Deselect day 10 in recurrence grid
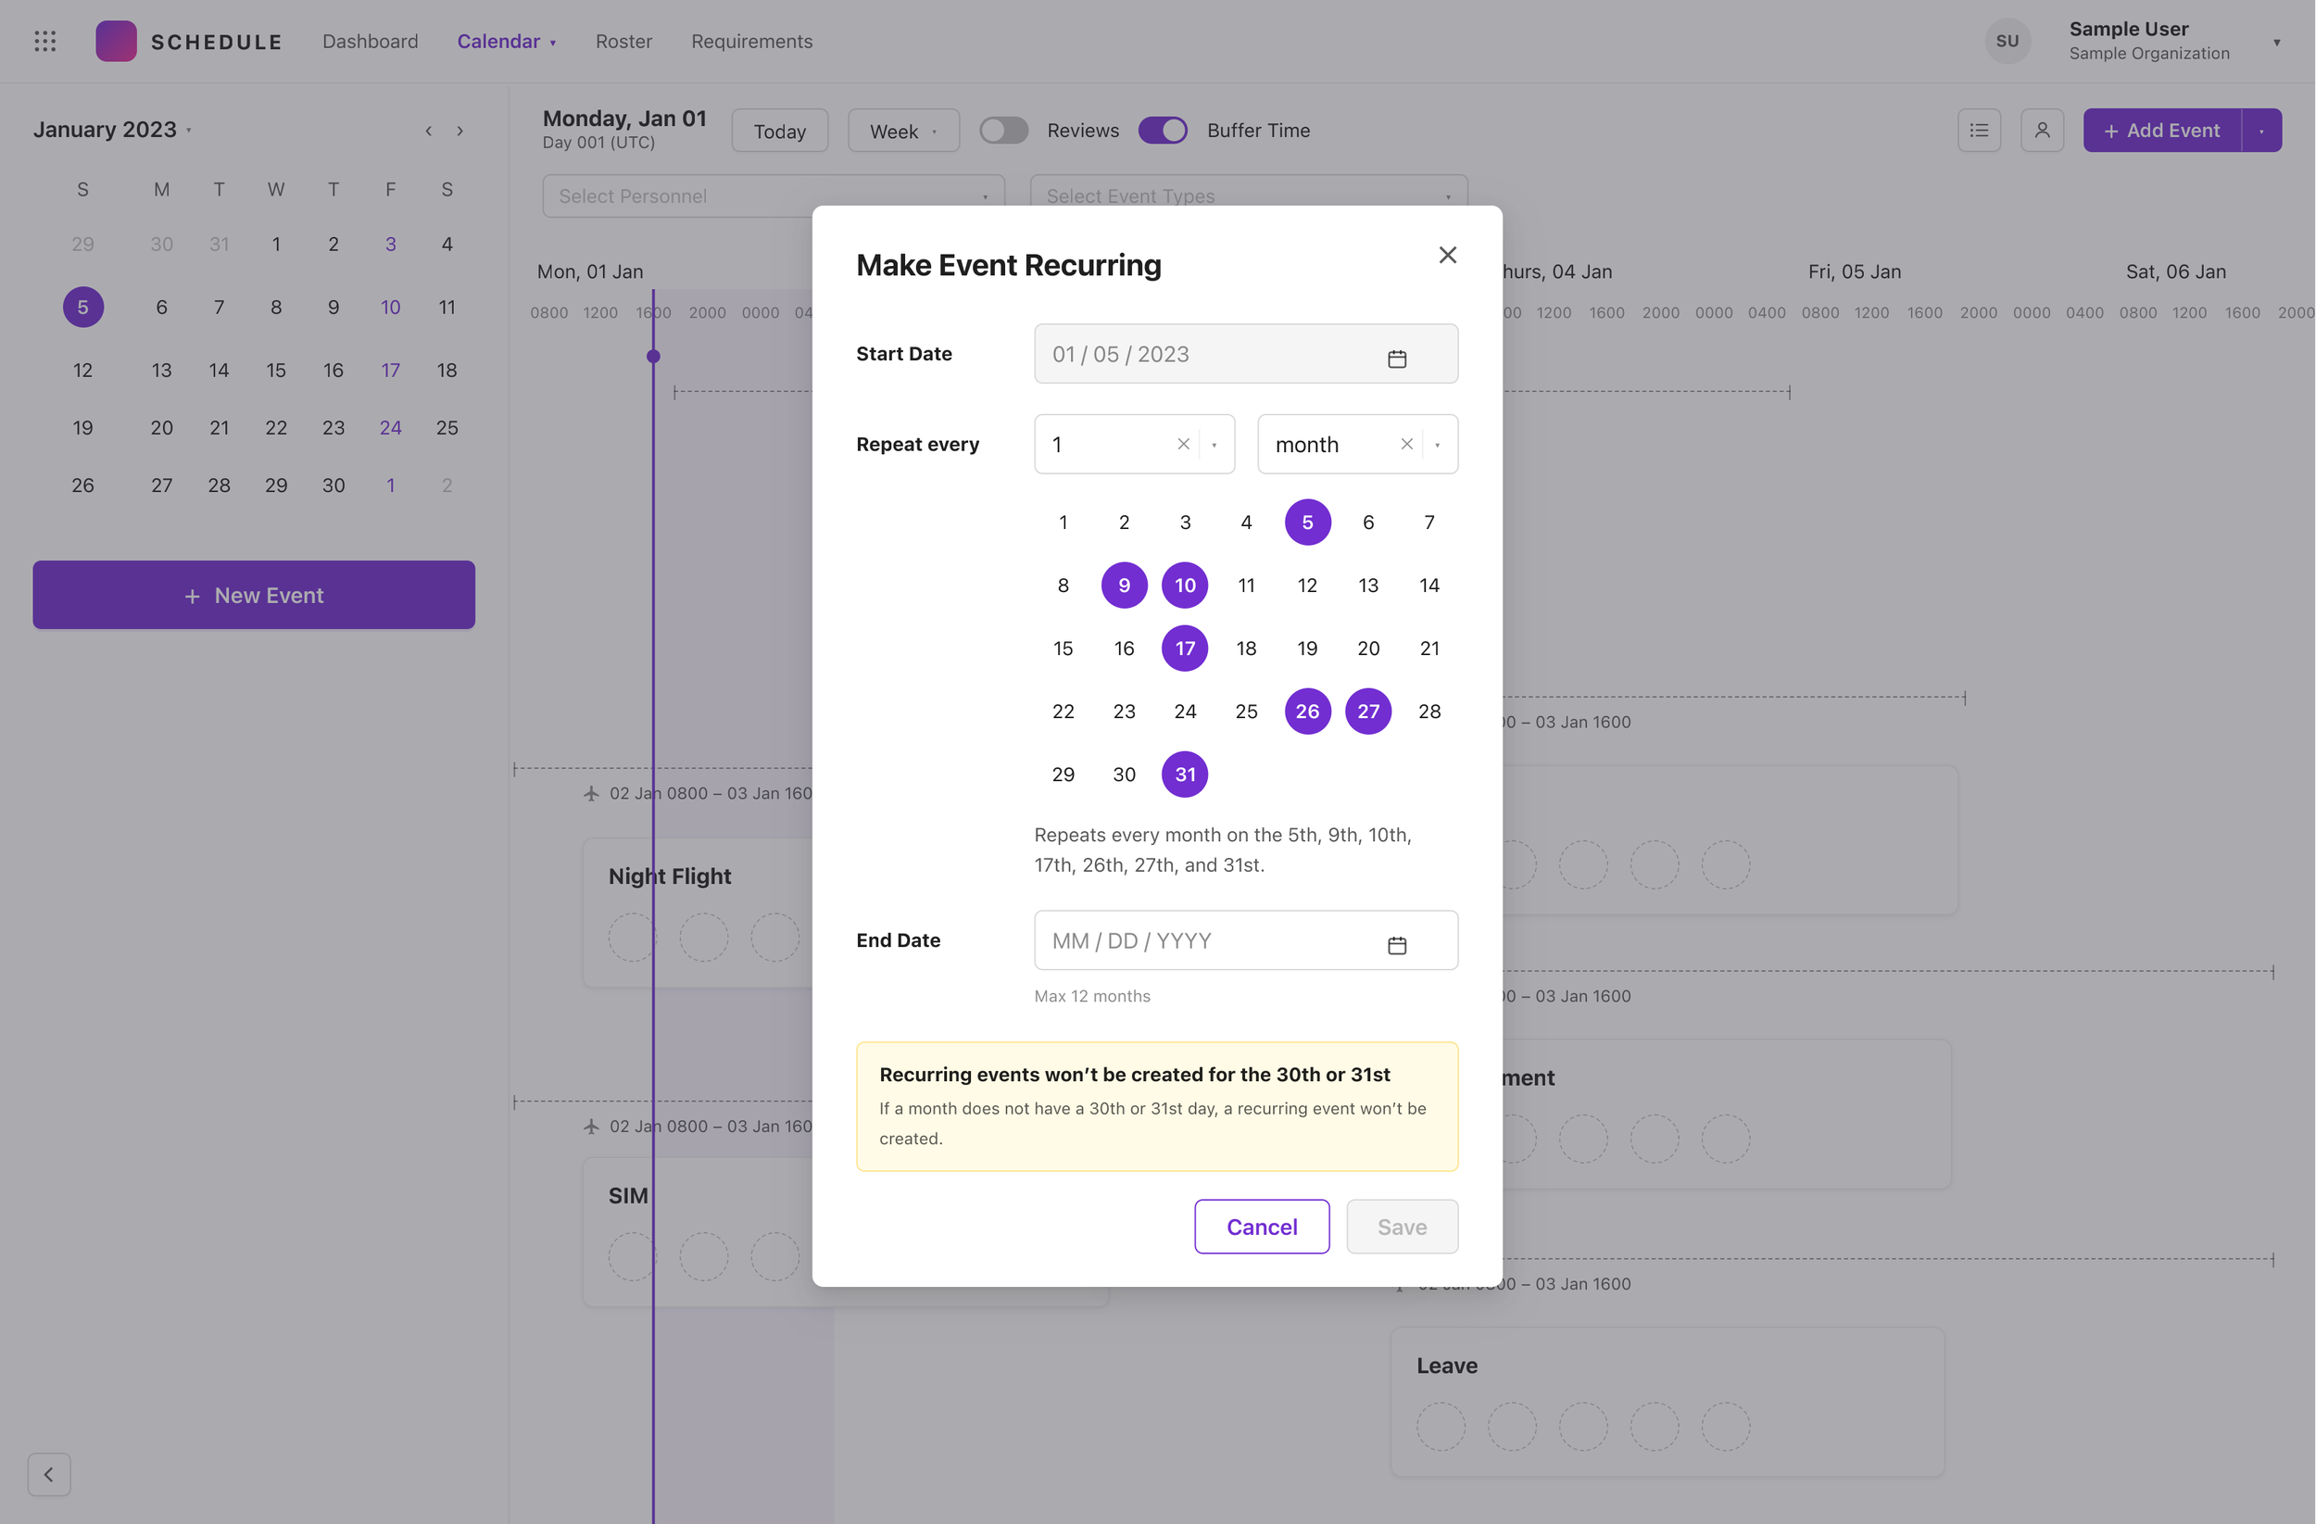The height and width of the screenshot is (1524, 2316). coord(1184,585)
